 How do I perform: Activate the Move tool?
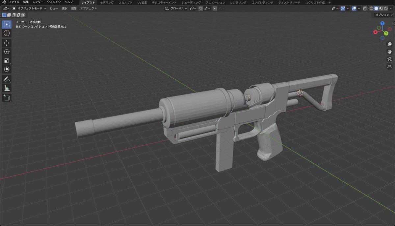coord(7,43)
